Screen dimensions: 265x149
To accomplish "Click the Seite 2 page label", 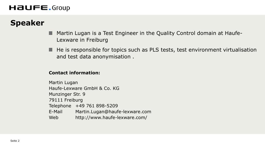I will [15, 141].
